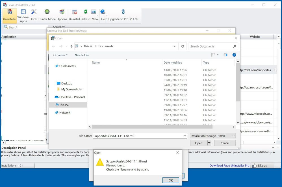Change view using the view layout icon
282x187 pixels.
213,55
